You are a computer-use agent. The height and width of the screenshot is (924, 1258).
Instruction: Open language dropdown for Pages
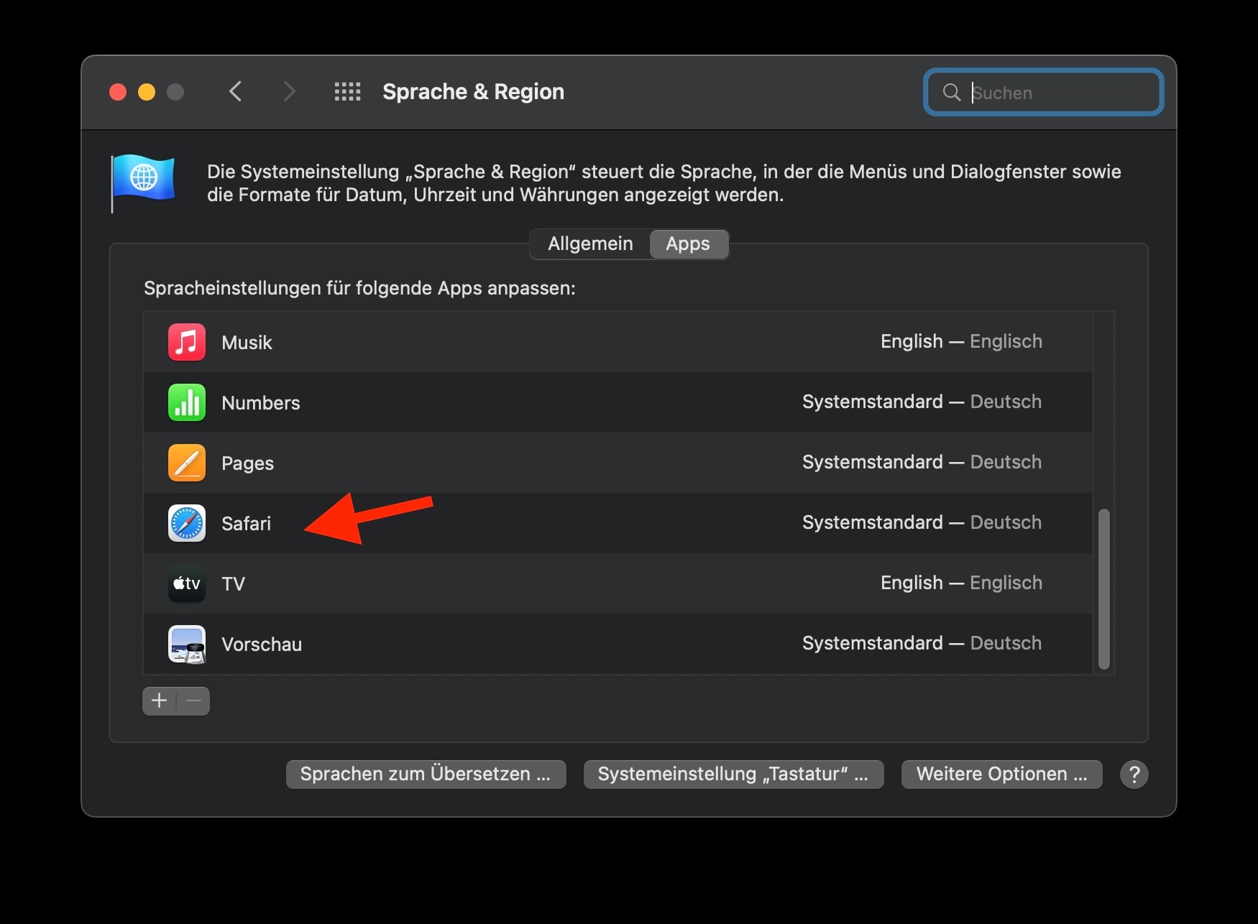coord(922,462)
